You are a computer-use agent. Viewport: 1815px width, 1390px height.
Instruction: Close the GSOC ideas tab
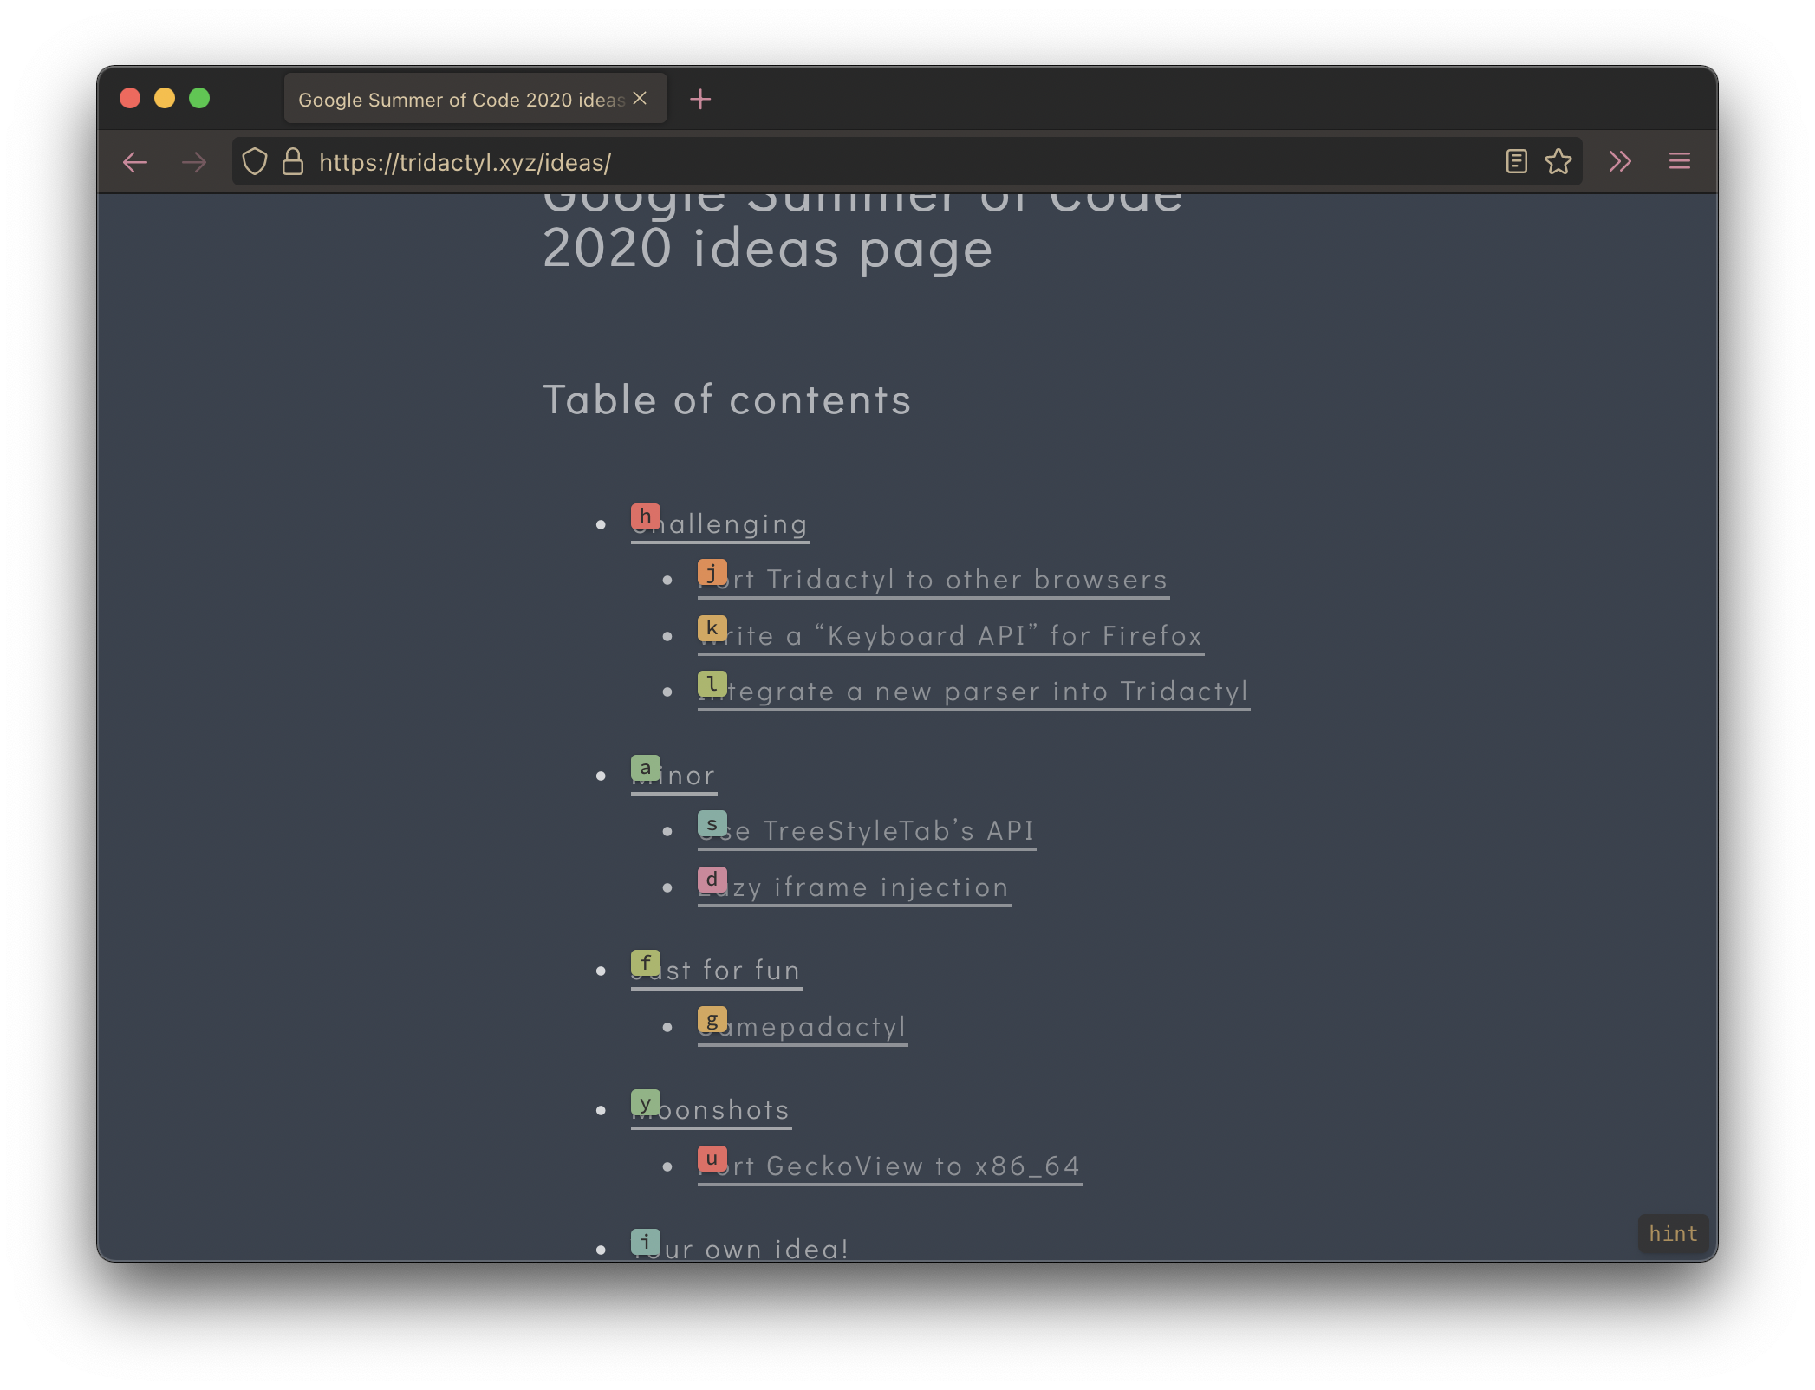(x=639, y=98)
